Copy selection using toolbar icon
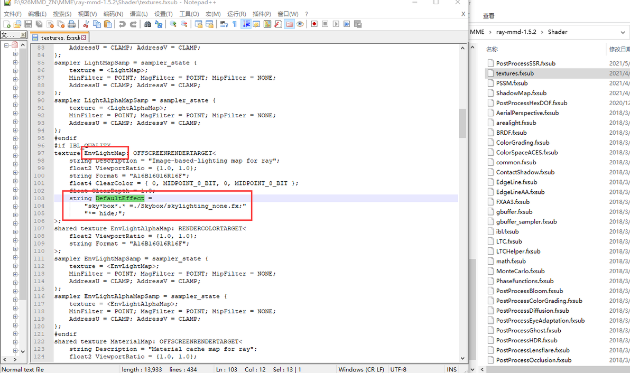 97,24
